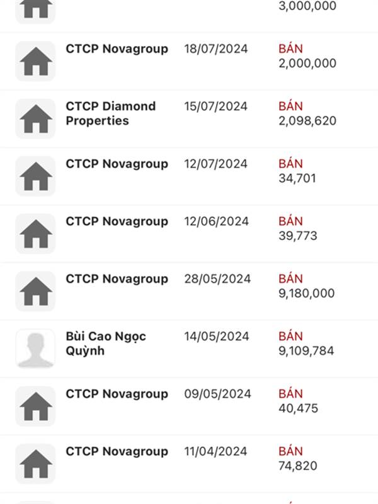
Task: Select the 9,180,000 share volume
Action: tap(307, 294)
